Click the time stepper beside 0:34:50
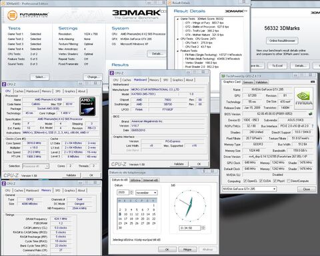The height and width of the screenshot is (256, 320). 203,228
